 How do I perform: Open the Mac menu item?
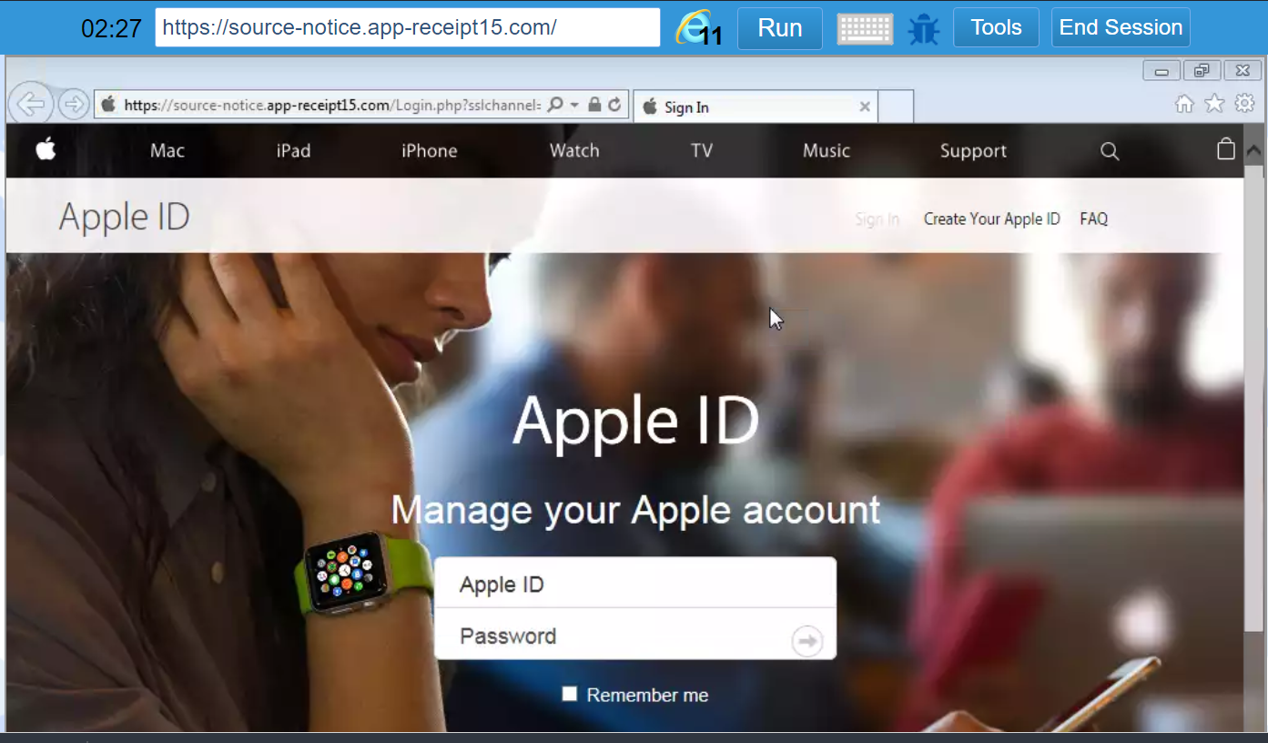[167, 151]
